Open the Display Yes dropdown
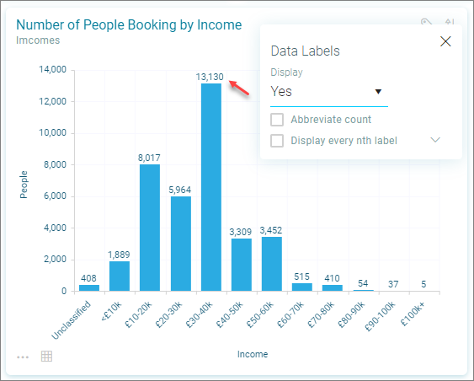 coord(329,92)
